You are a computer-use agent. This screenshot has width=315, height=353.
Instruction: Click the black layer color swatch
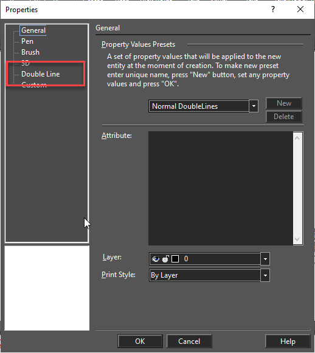(175, 259)
